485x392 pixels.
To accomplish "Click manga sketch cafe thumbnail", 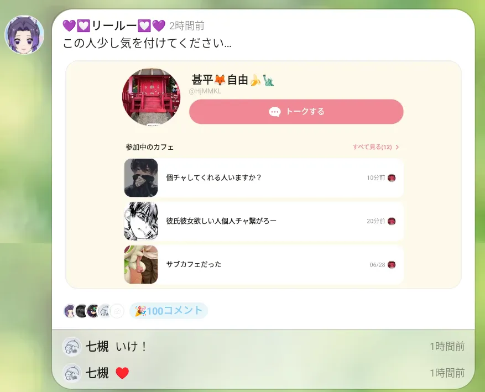I will tap(141, 221).
